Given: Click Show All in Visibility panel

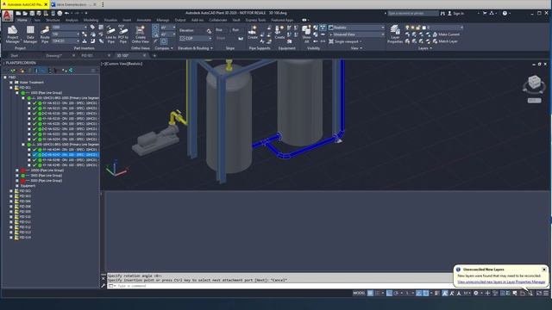Looking at the screenshot, I should point(306,34).
